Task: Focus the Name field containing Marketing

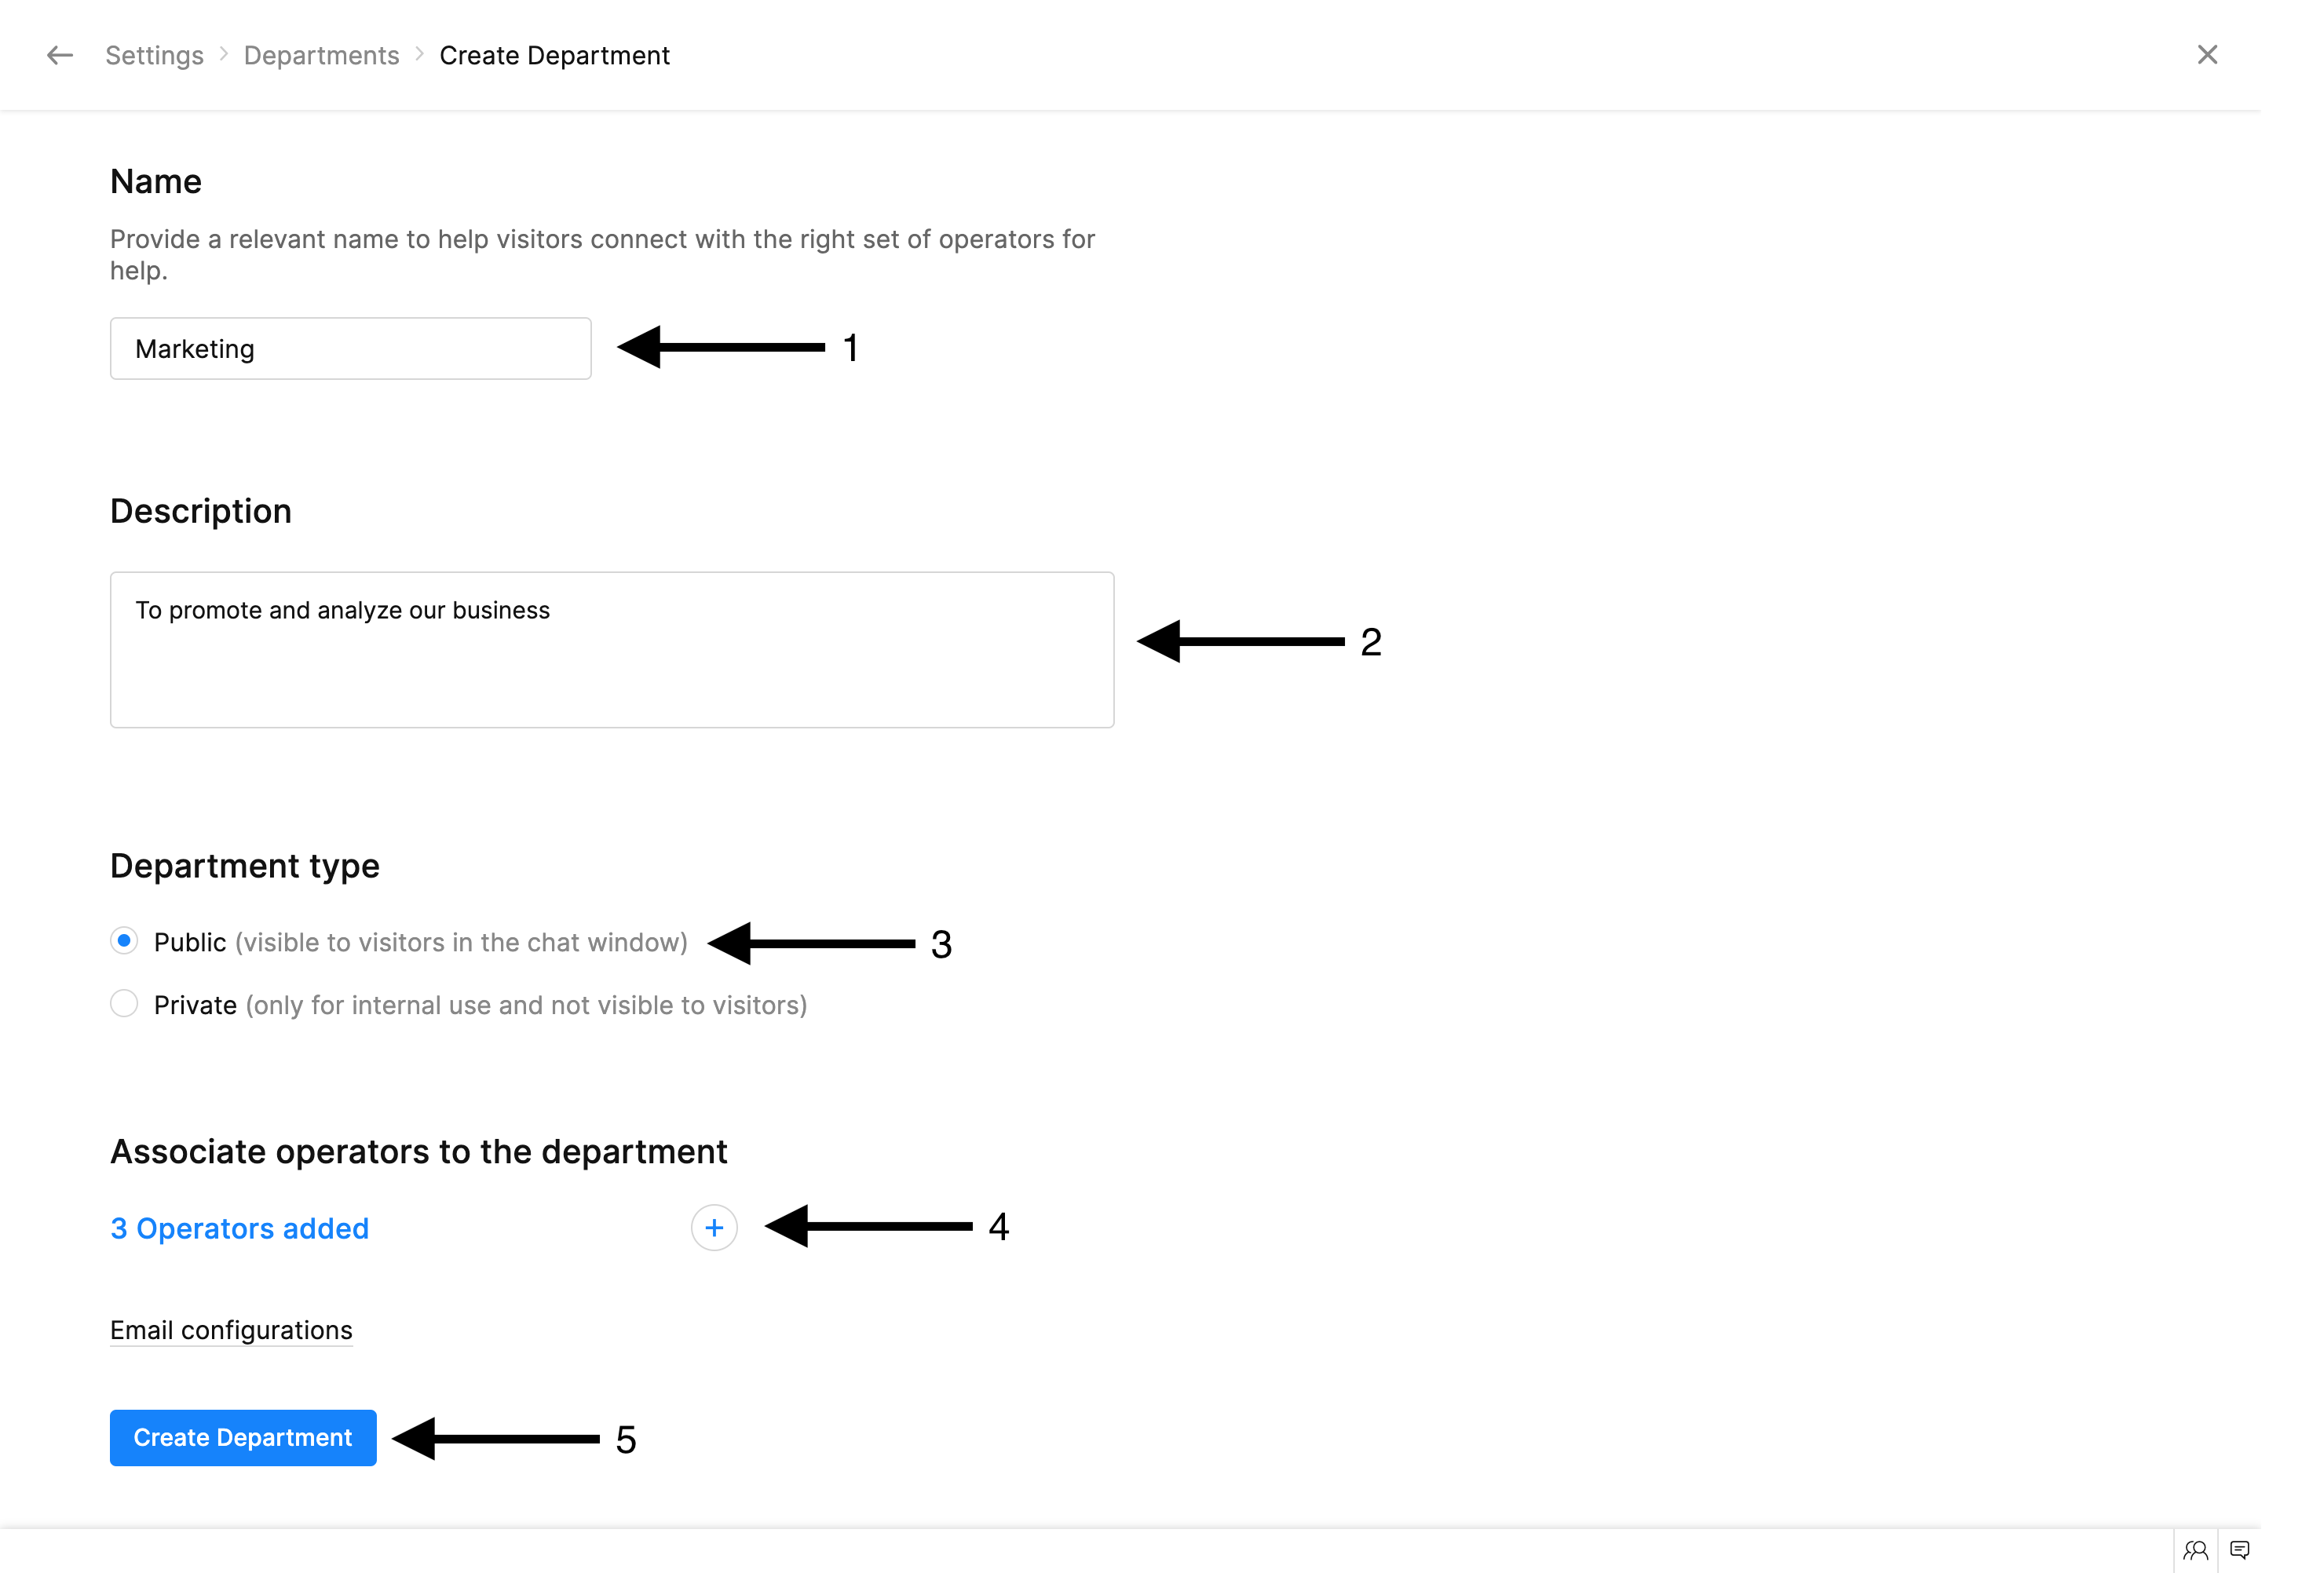Action: click(350, 348)
